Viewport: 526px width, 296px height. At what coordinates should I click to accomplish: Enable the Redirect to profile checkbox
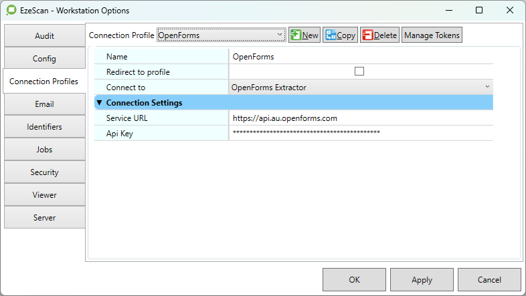click(359, 71)
